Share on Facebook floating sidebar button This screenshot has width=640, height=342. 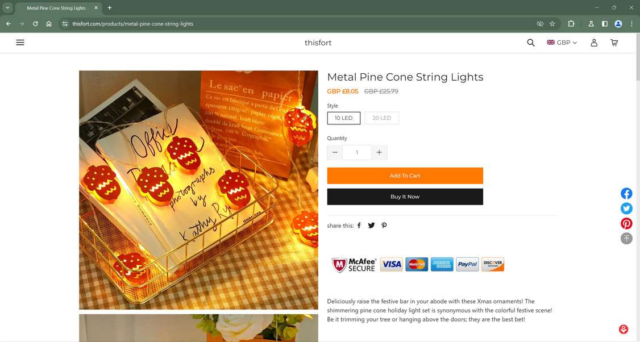coord(626,194)
